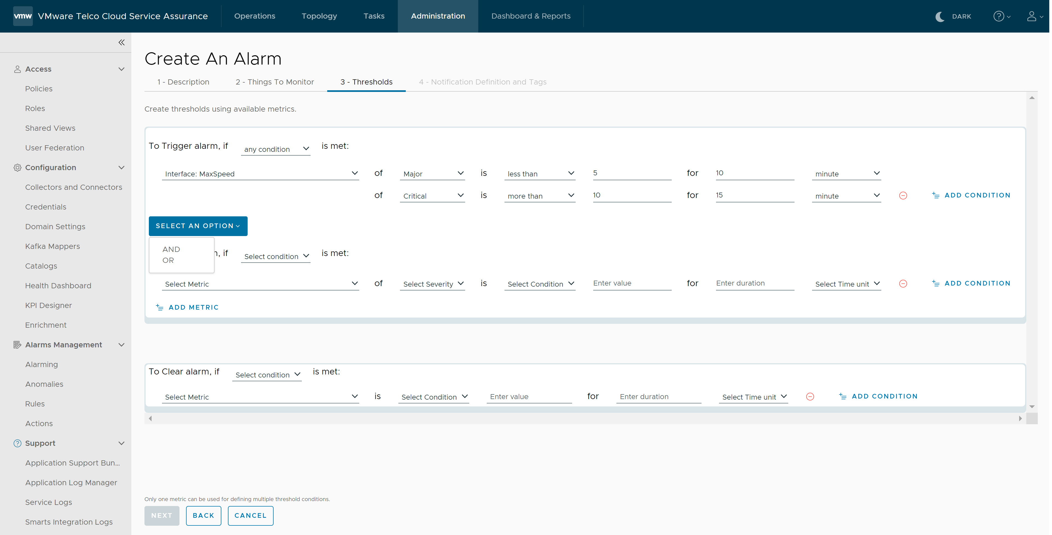Open the Major severity dropdown
The height and width of the screenshot is (535, 1052).
coord(432,174)
